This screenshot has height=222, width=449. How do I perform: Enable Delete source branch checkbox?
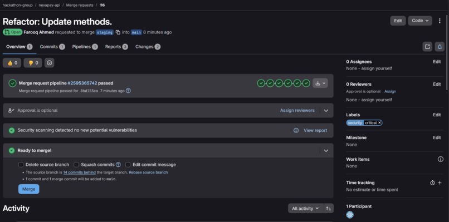pyautogui.click(x=21, y=165)
